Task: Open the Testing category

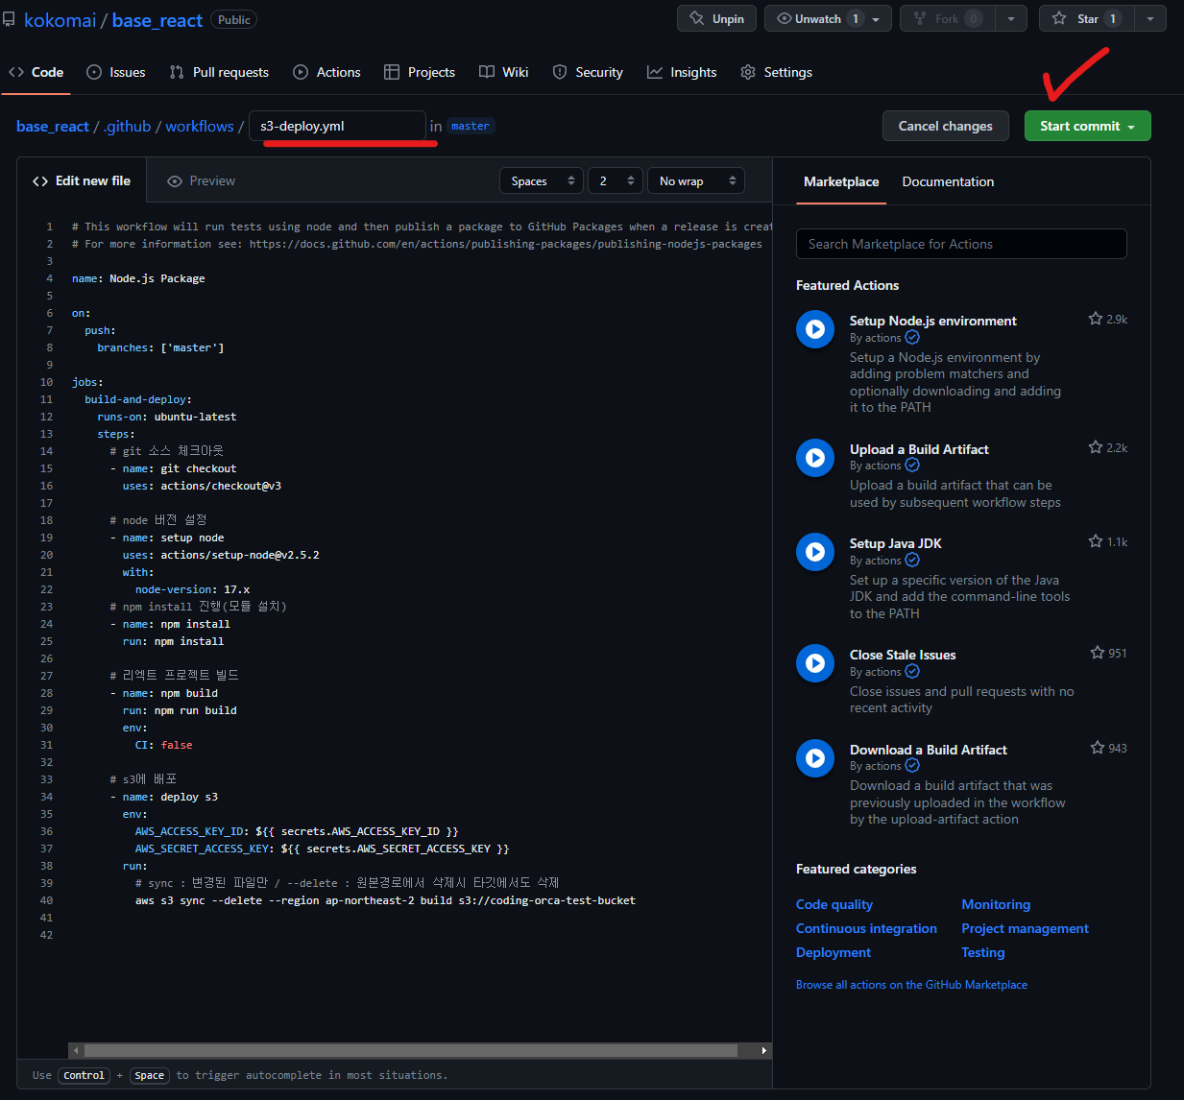Action: point(983,952)
